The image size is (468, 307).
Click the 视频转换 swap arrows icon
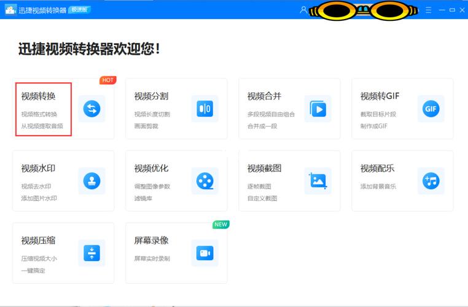(x=92, y=109)
